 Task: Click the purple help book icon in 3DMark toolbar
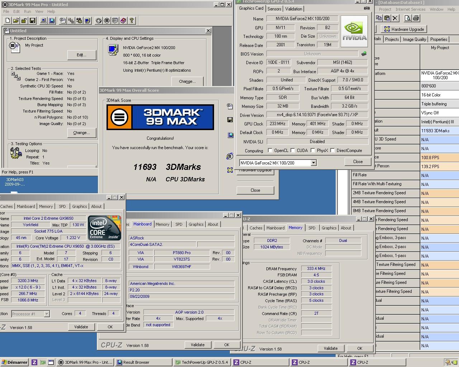coord(123,20)
